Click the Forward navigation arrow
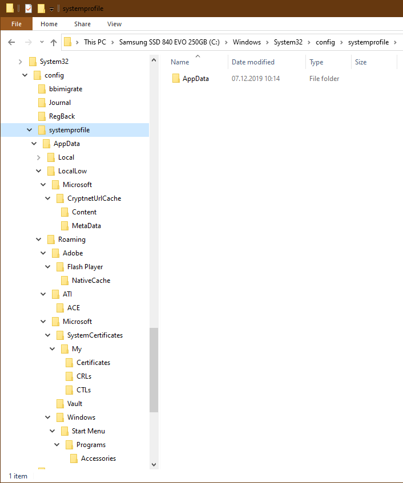The height and width of the screenshot is (483, 403). click(29, 42)
